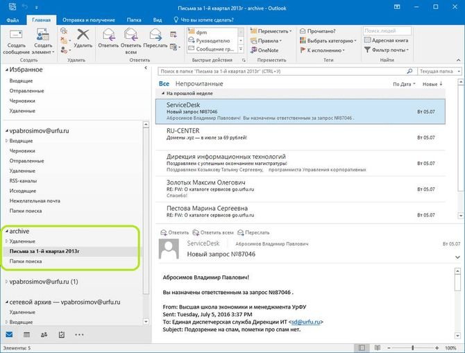Select folder Письма за 1-й квартал 2013г
Viewport: 465px width, 353px height.
coord(71,251)
